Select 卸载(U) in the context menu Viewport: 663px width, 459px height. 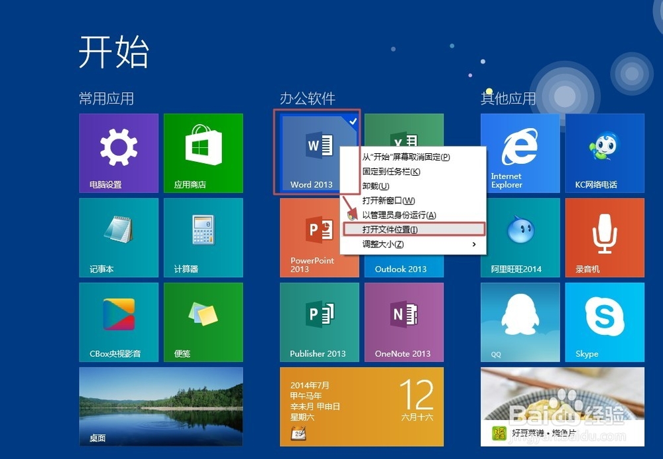[x=413, y=186]
